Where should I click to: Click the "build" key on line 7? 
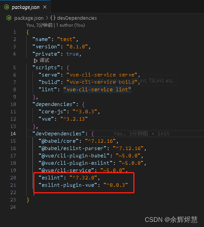coord(49,82)
